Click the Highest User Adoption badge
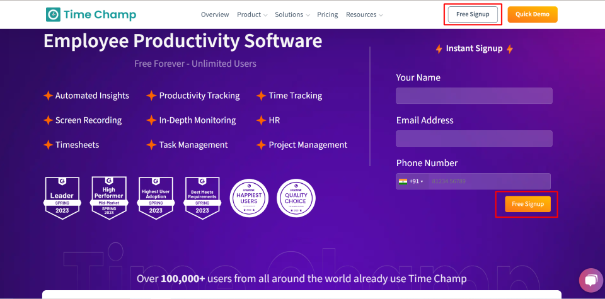Image resolution: width=605 pixels, height=299 pixels. [x=156, y=198]
